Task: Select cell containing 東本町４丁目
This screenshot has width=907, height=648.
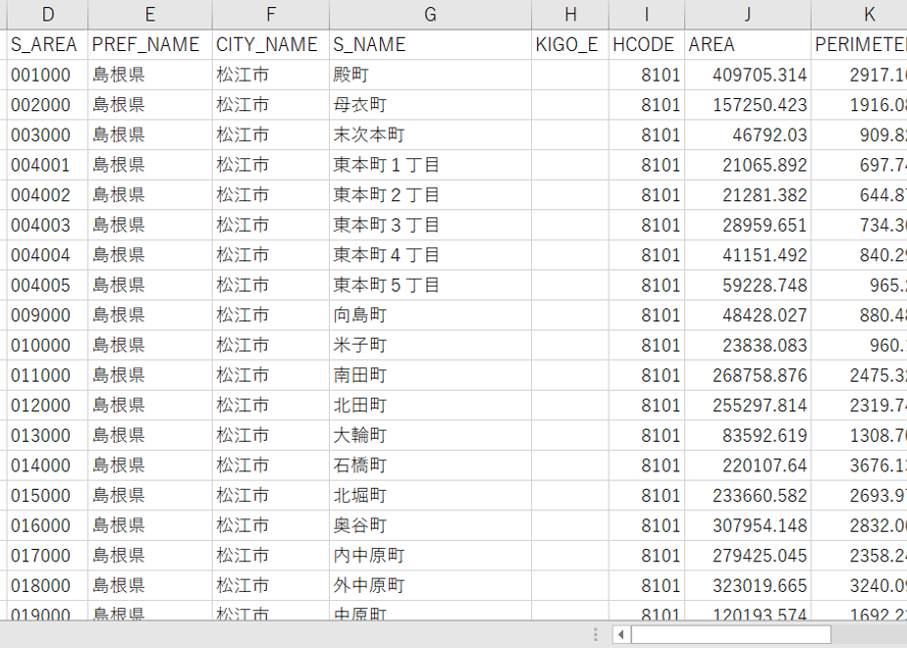Action: click(x=430, y=255)
